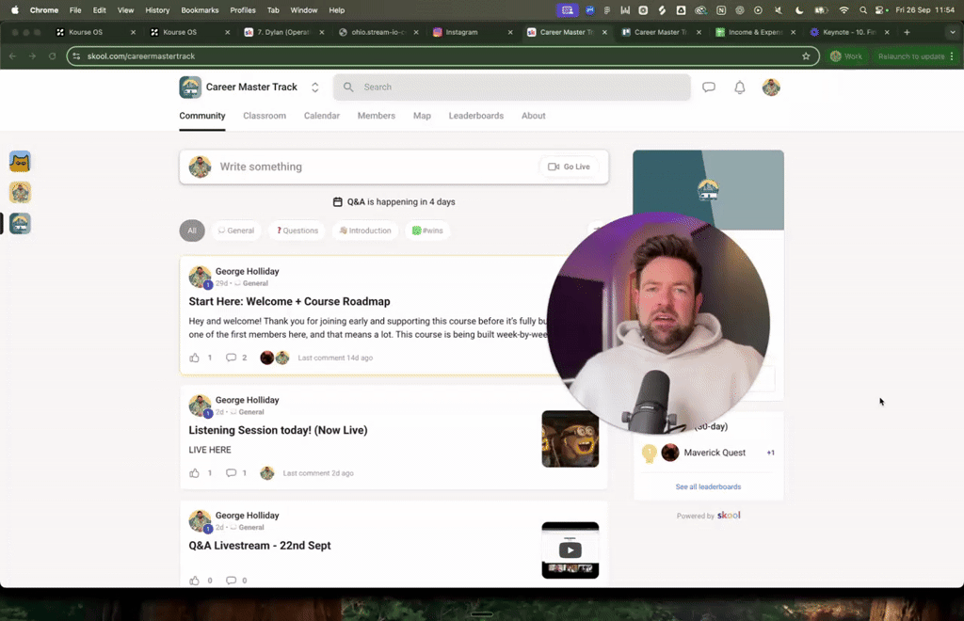Open the chat messages icon
This screenshot has width=964, height=621.
point(709,88)
